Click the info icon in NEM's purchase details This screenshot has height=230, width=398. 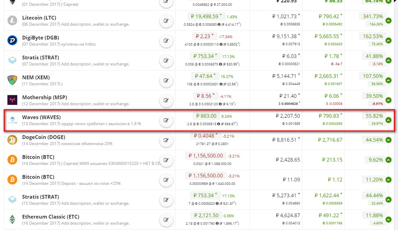click(x=221, y=84)
